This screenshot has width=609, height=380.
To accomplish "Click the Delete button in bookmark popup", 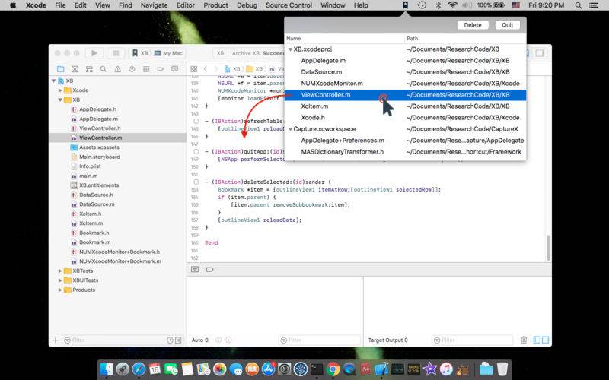I will pyautogui.click(x=472, y=25).
